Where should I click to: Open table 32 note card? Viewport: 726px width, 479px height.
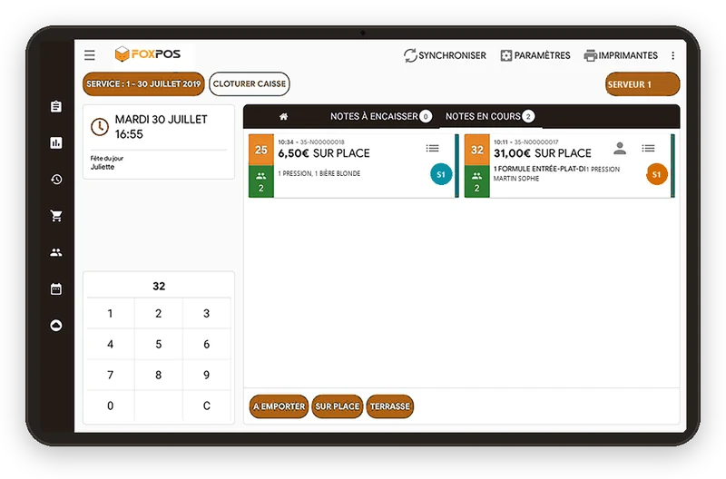[569, 166]
